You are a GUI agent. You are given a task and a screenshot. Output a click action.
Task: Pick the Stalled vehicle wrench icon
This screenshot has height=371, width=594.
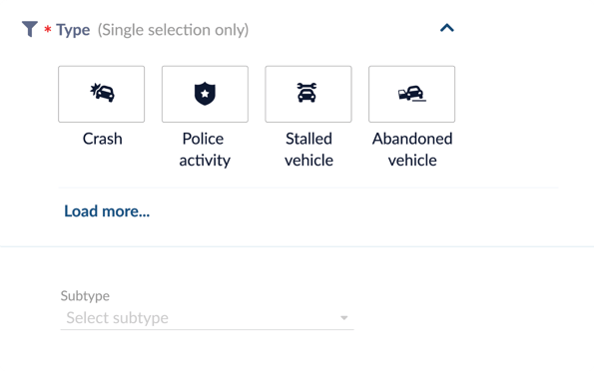tap(307, 93)
